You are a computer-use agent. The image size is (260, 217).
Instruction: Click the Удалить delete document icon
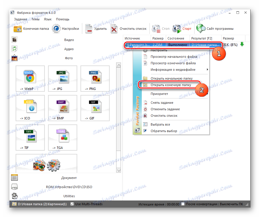89,29
